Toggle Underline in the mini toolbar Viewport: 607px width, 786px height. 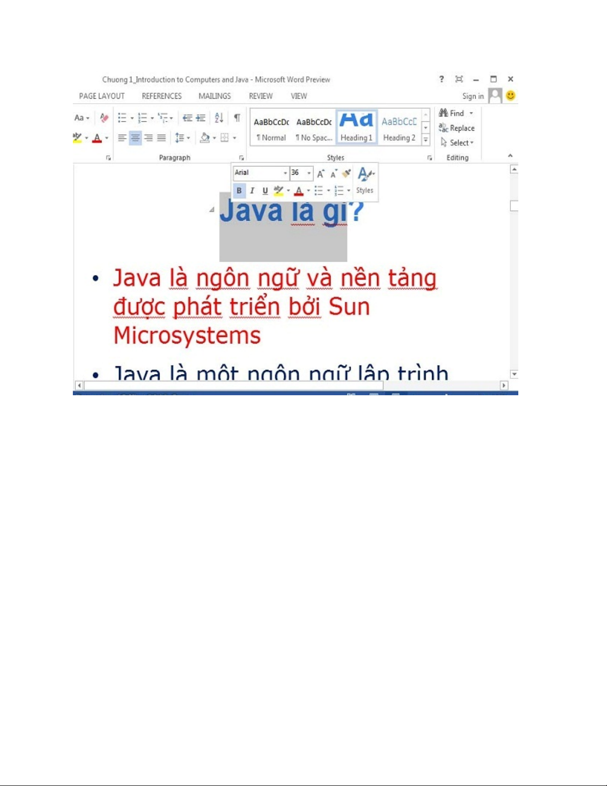[x=265, y=190]
